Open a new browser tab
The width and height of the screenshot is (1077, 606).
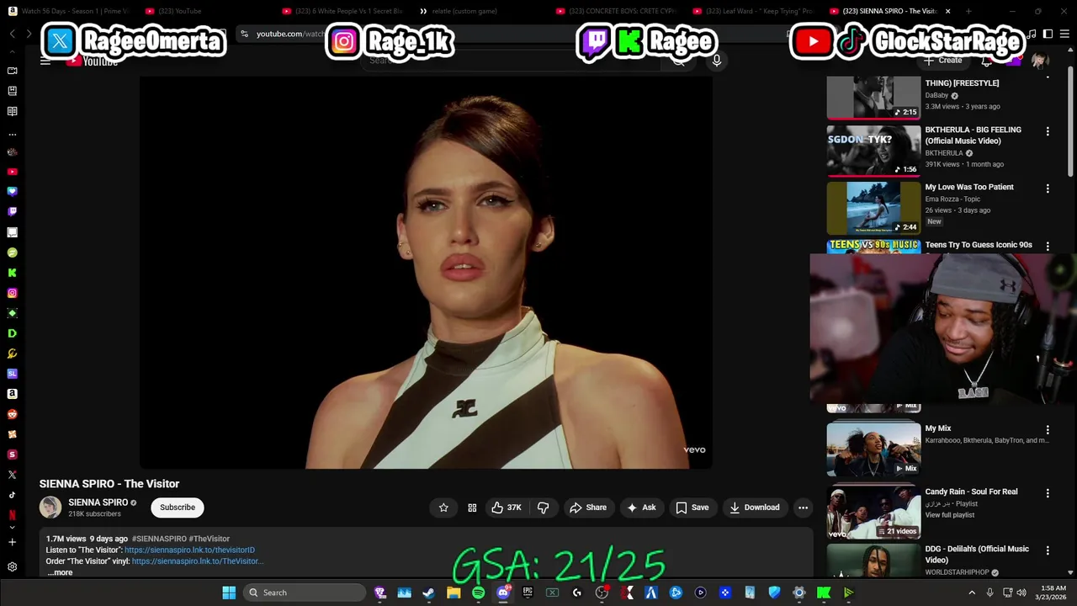[968, 11]
